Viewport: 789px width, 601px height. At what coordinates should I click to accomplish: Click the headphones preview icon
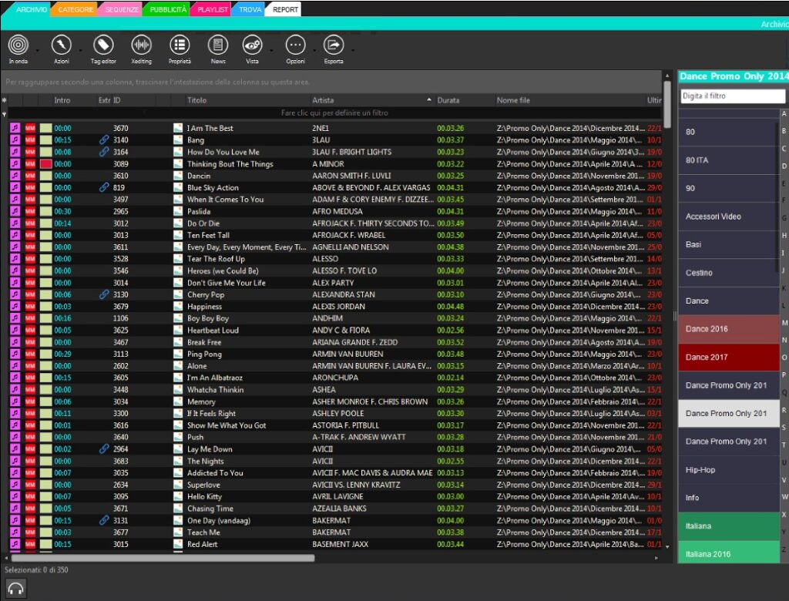click(16, 589)
